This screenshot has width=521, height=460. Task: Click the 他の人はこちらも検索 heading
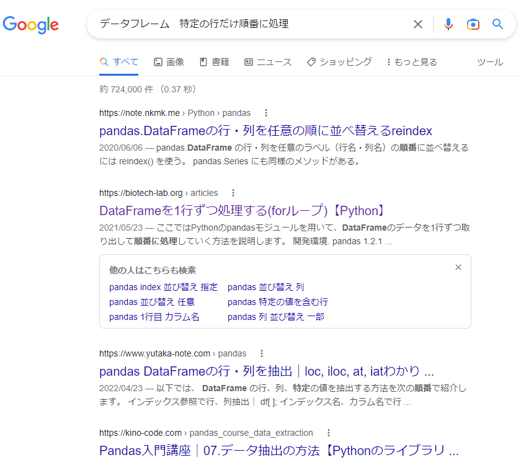(153, 270)
